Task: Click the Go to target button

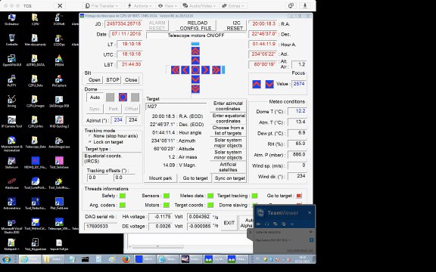Action: (195, 178)
